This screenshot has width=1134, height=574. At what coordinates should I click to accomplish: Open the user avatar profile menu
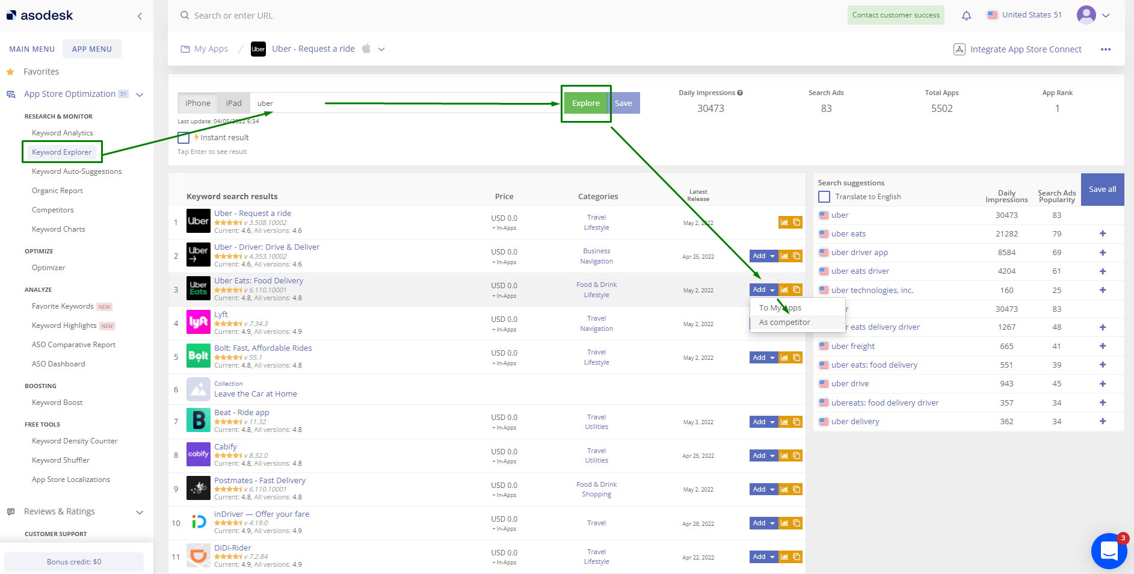point(1086,15)
